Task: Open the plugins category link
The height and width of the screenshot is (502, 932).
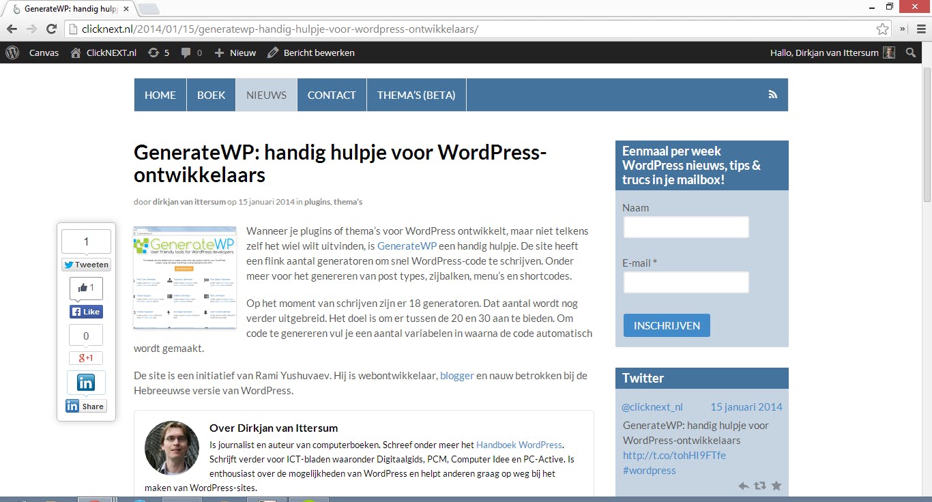Action: click(317, 202)
